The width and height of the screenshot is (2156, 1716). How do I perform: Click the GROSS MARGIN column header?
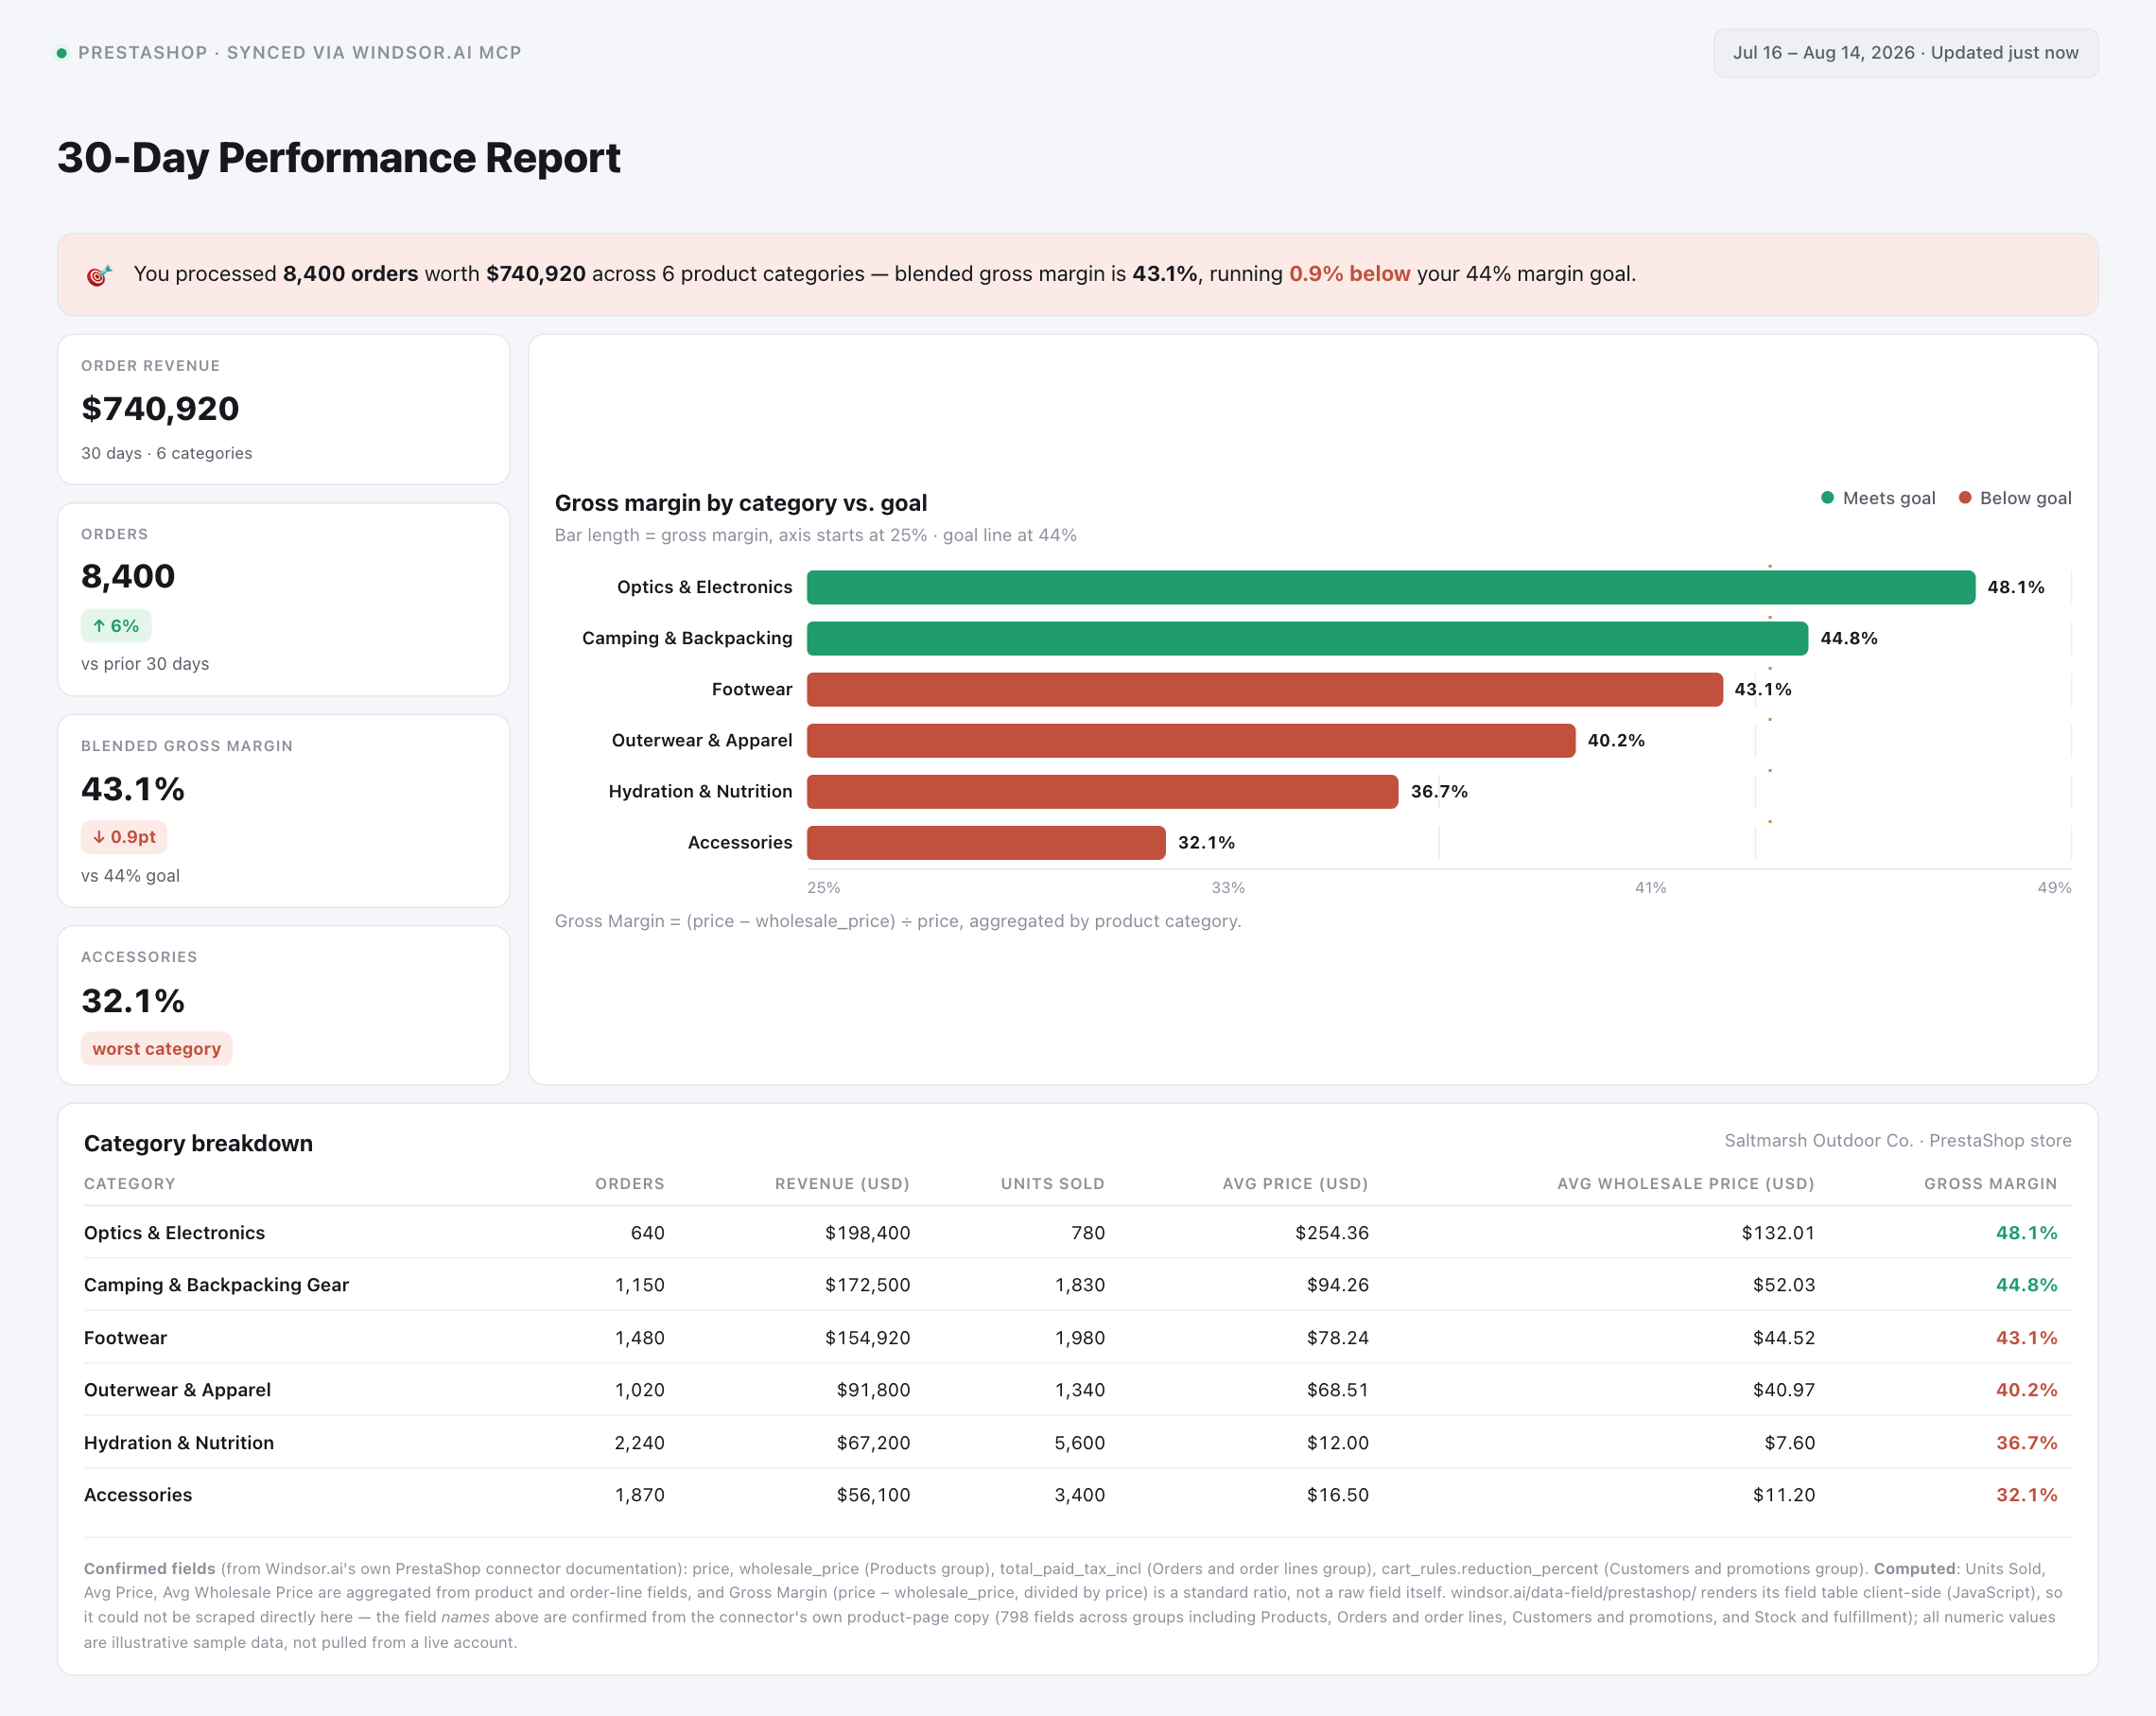pos(1991,1183)
